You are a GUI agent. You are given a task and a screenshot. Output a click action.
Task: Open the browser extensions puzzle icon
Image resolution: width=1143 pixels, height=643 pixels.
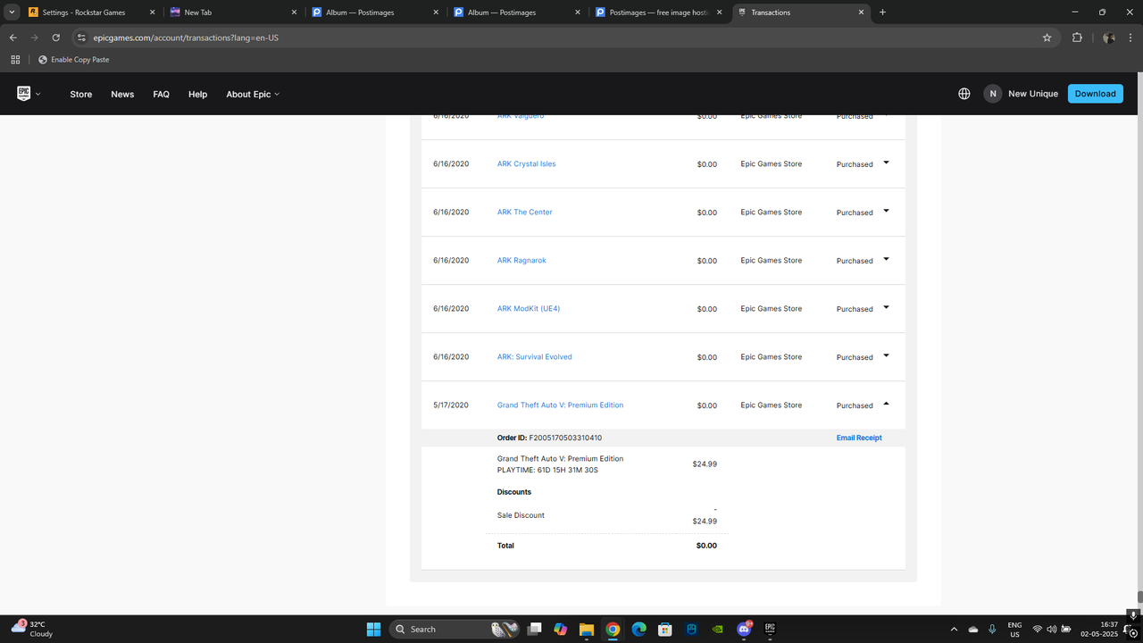(x=1077, y=38)
